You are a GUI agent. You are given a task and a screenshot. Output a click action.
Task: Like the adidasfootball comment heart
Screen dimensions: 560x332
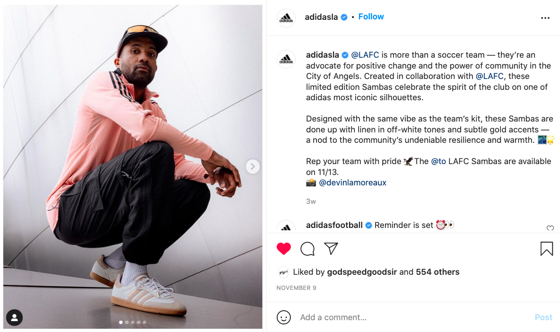[550, 228]
